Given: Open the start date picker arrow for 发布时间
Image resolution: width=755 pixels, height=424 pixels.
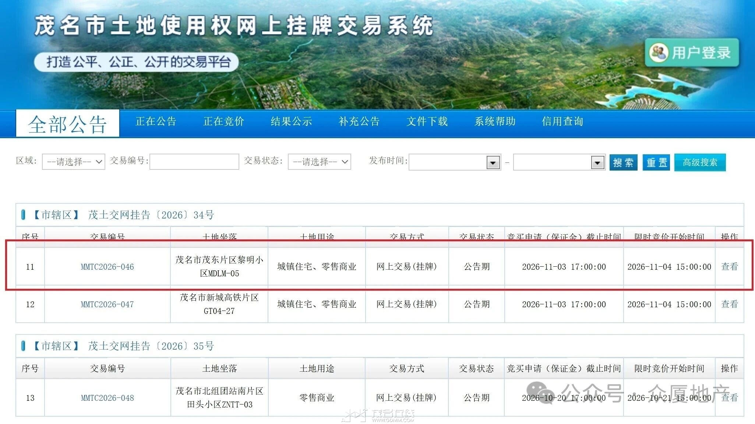Looking at the screenshot, I should (x=493, y=162).
